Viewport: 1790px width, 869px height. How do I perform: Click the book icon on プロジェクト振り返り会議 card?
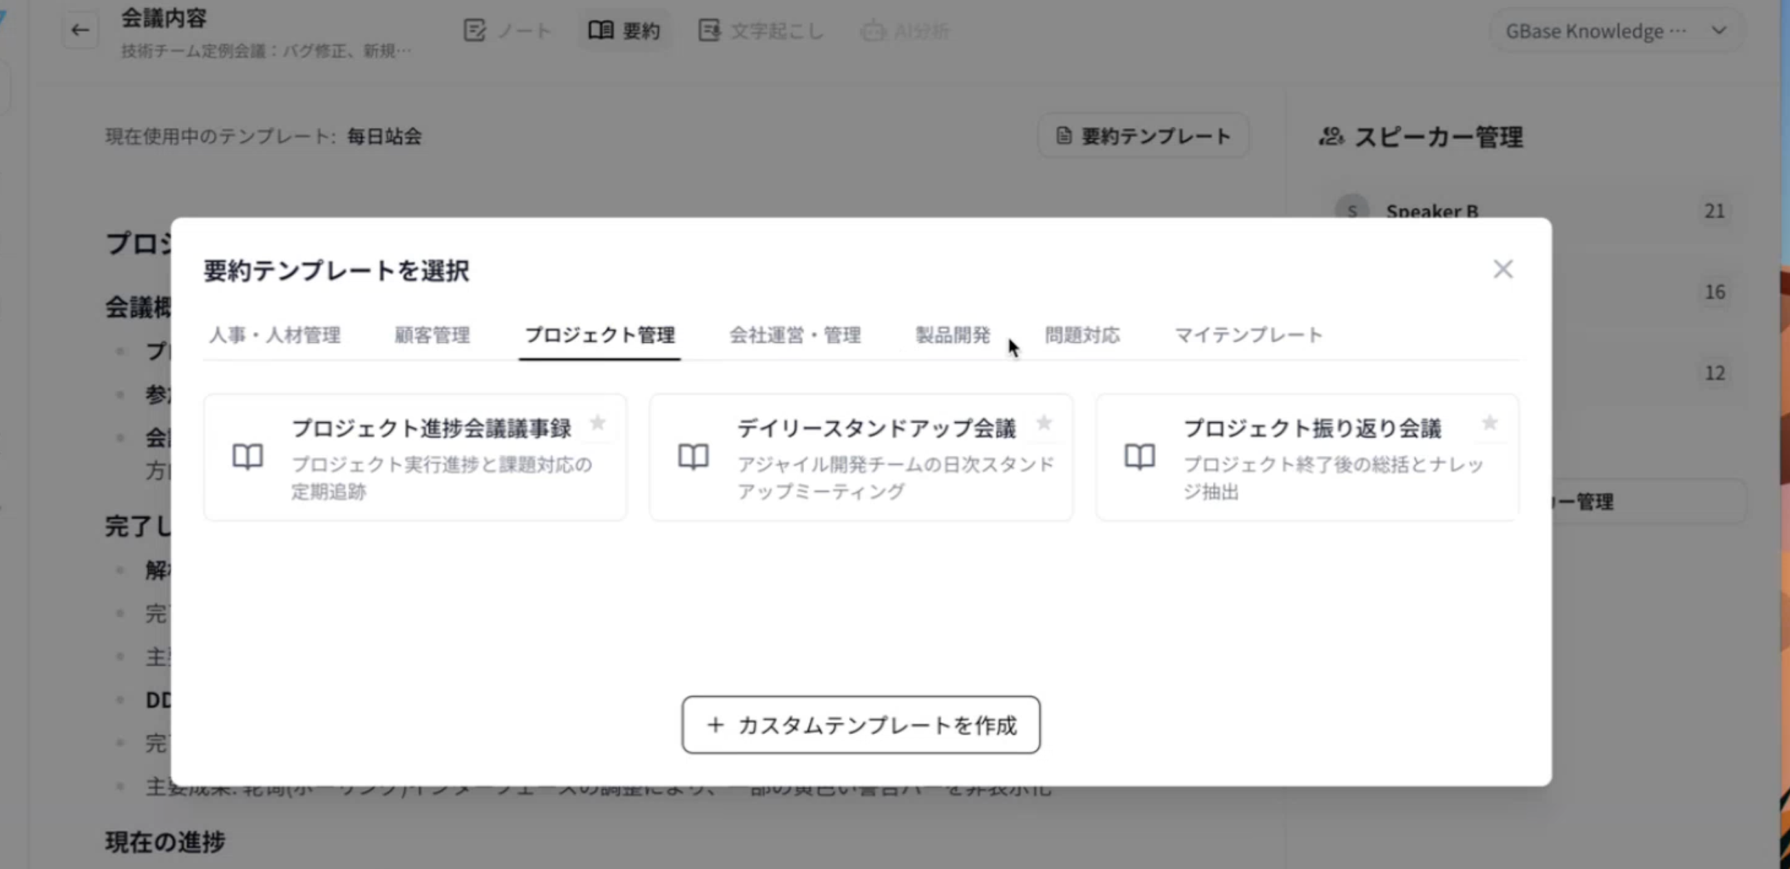coord(1139,457)
